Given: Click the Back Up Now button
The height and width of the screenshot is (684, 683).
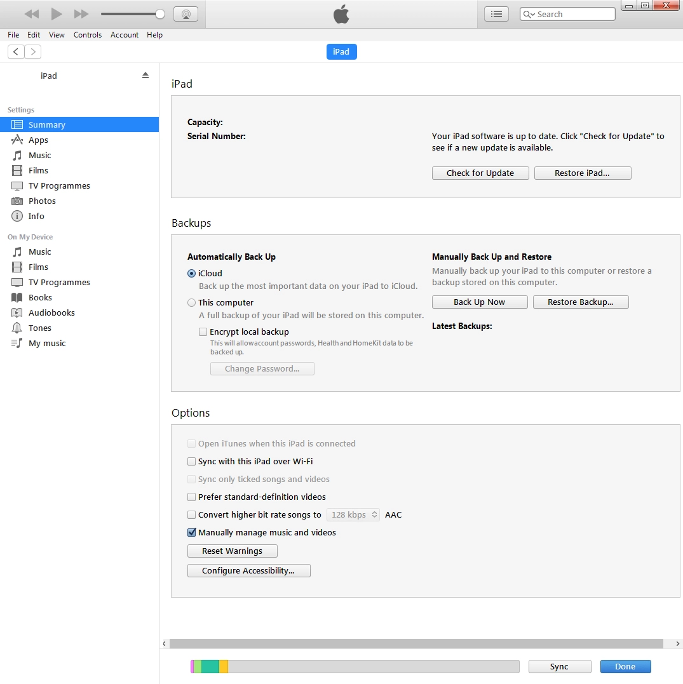Looking at the screenshot, I should click(x=480, y=302).
